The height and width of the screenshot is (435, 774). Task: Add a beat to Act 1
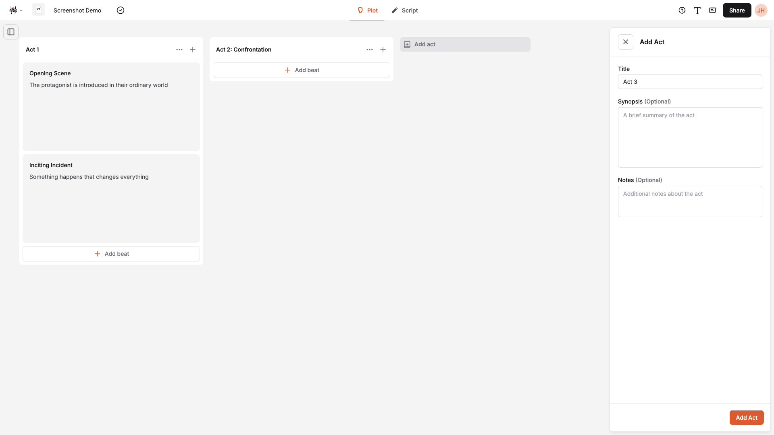point(111,254)
